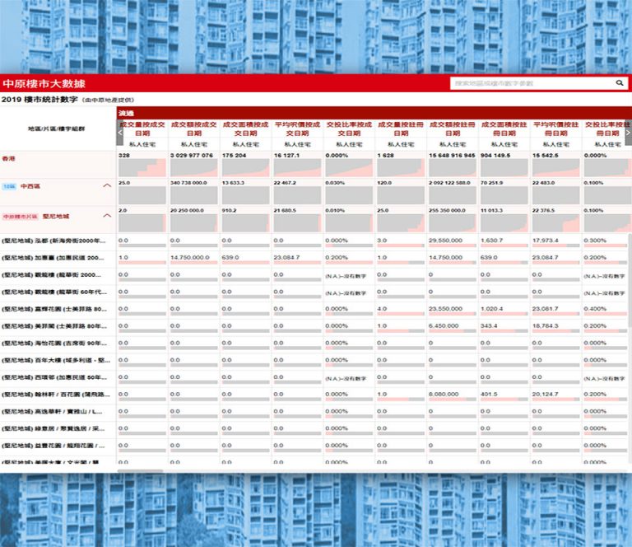Click the 中西區 district name
Screen dimensions: 632x547
(30, 186)
